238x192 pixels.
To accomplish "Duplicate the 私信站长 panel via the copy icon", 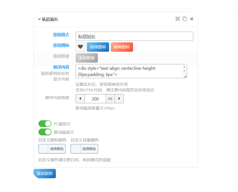I will pos(185,19).
